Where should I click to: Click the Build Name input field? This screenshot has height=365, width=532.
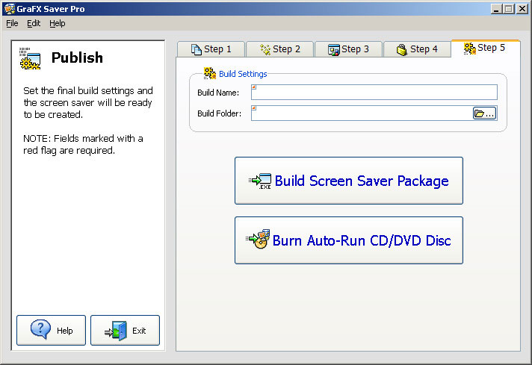[x=374, y=92]
